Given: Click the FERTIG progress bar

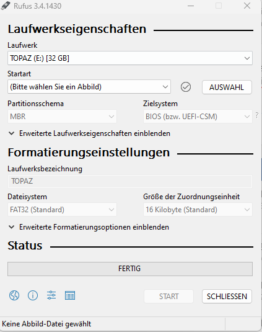Looking at the screenshot, I should [x=130, y=269].
